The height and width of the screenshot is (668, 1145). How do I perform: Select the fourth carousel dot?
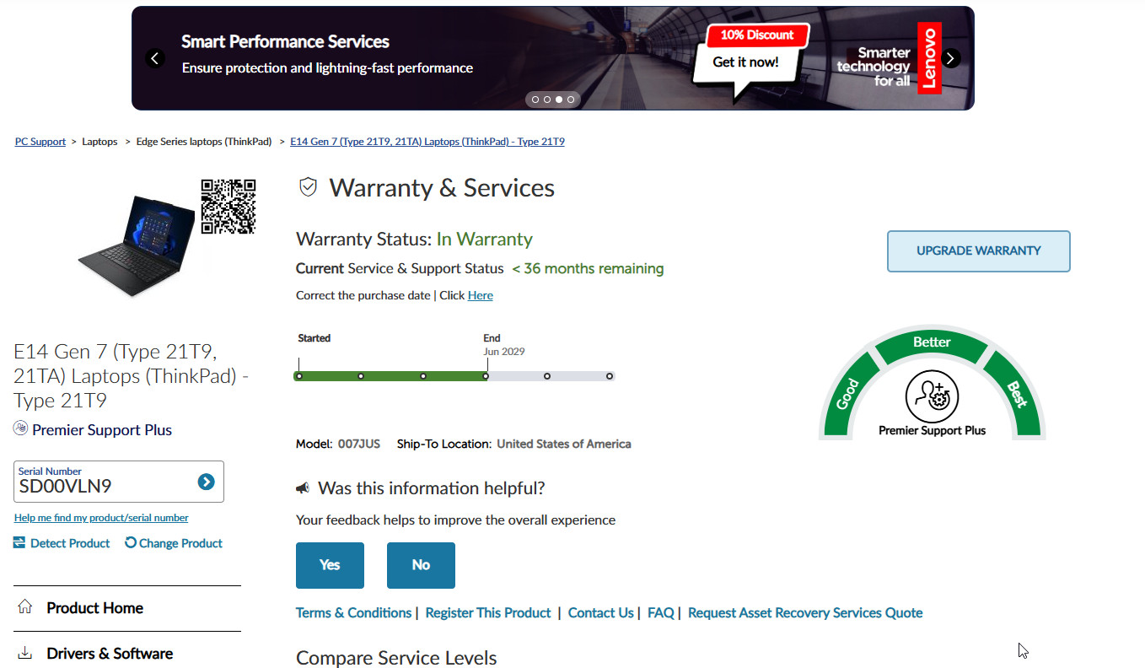571,100
